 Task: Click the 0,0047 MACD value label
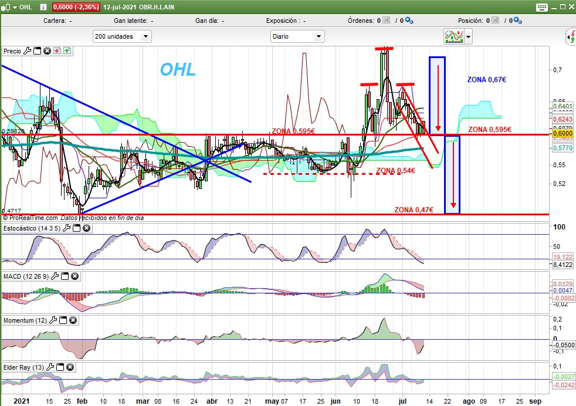[x=563, y=290]
